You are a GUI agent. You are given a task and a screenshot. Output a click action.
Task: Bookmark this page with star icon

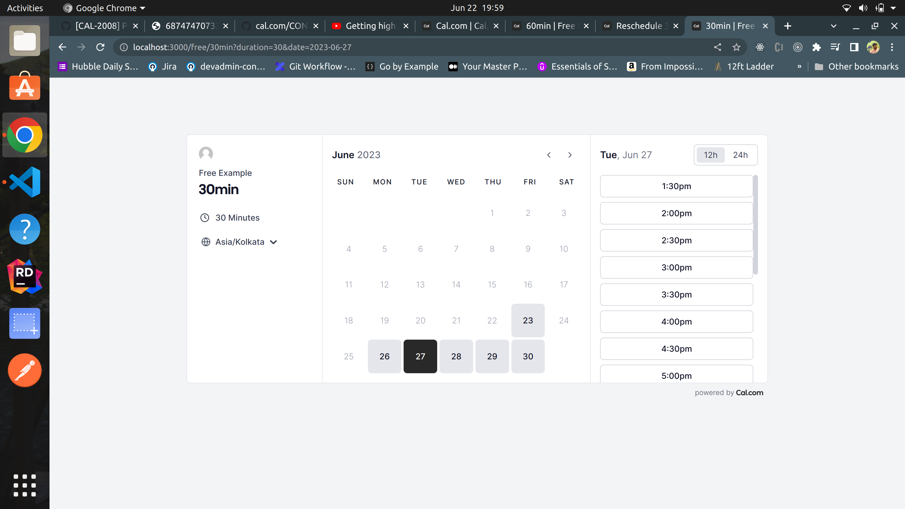(736, 47)
